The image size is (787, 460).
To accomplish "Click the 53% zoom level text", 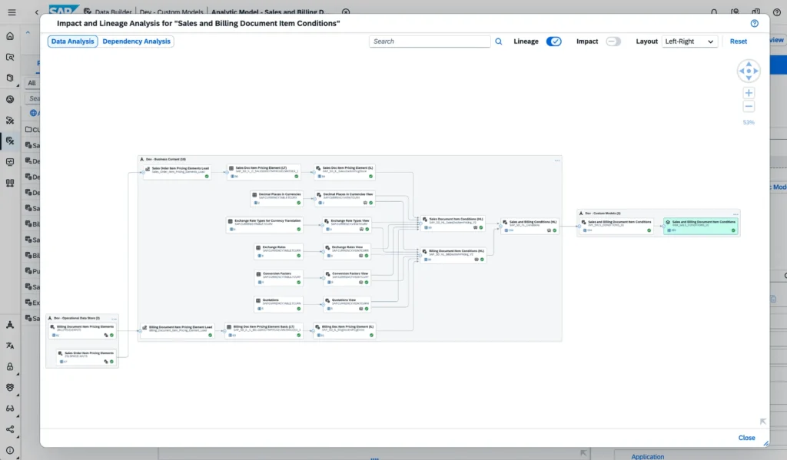I will pos(749,122).
